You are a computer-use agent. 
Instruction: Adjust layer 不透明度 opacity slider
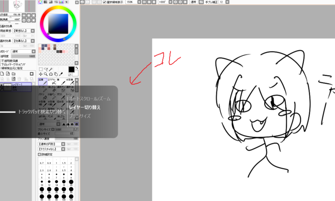pos(23,56)
